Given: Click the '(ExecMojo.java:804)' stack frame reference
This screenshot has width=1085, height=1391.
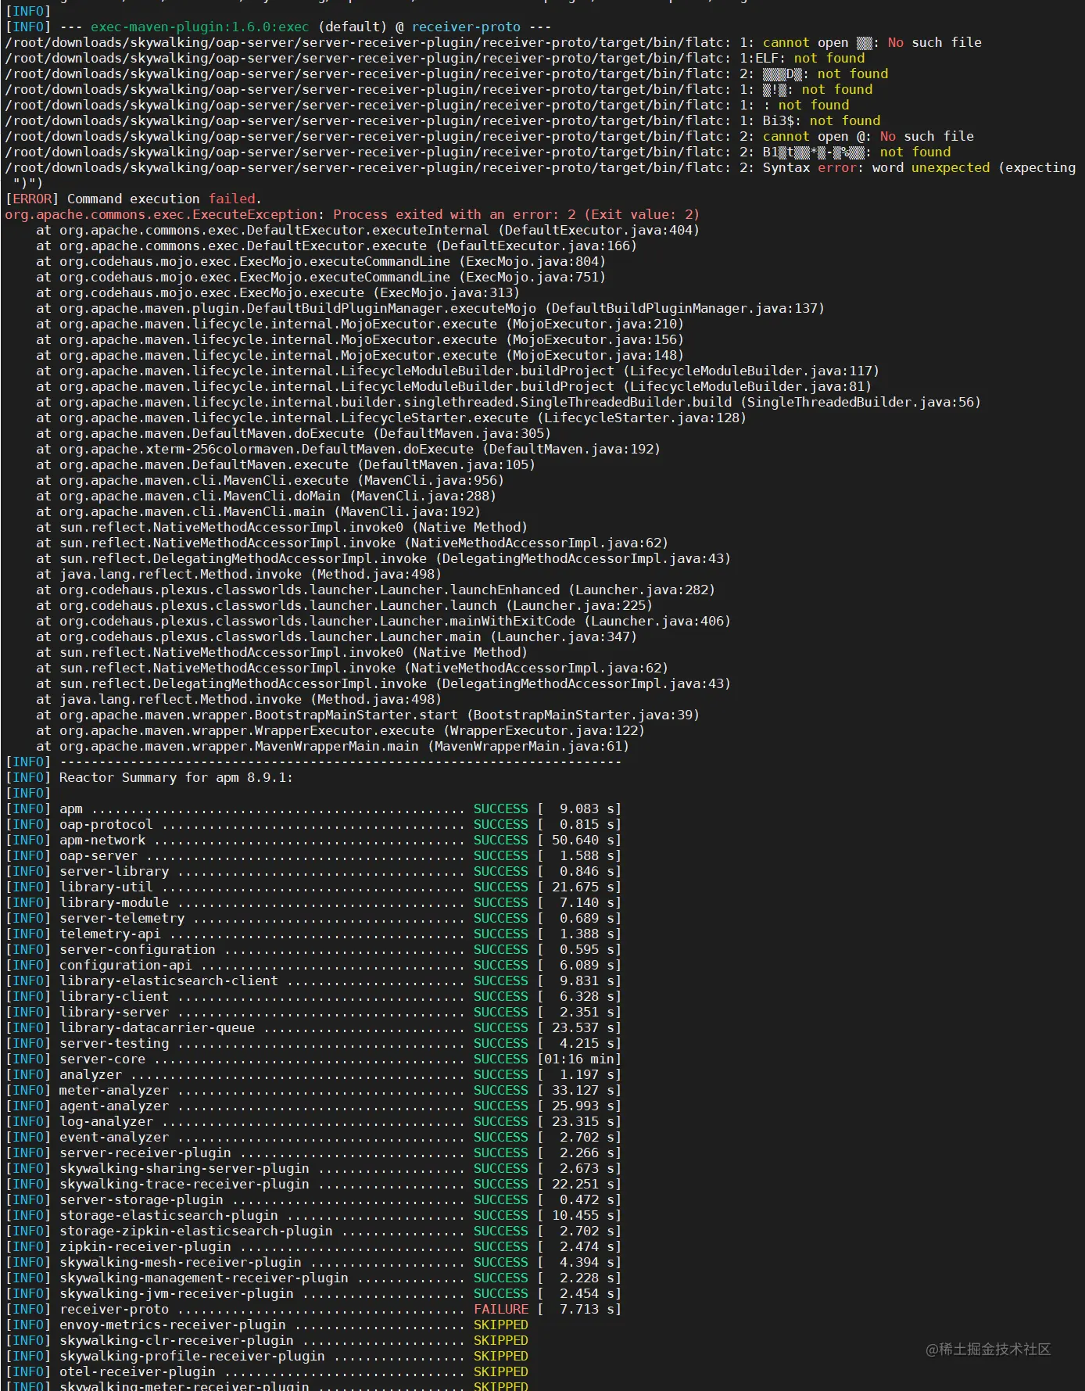Looking at the screenshot, I should coord(532,261).
